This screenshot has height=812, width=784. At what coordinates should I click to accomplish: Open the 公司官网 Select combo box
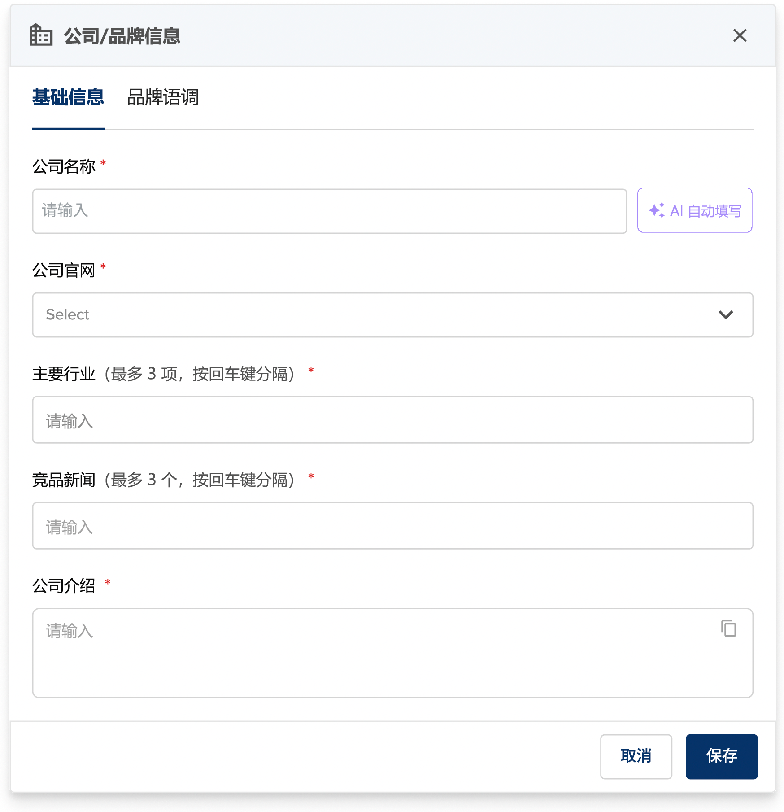[392, 315]
